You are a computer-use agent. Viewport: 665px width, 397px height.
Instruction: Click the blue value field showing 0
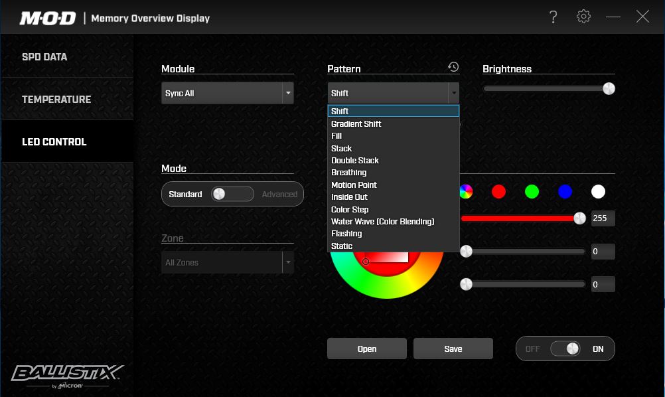coord(603,284)
